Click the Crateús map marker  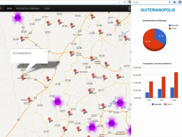(x=22, y=39)
